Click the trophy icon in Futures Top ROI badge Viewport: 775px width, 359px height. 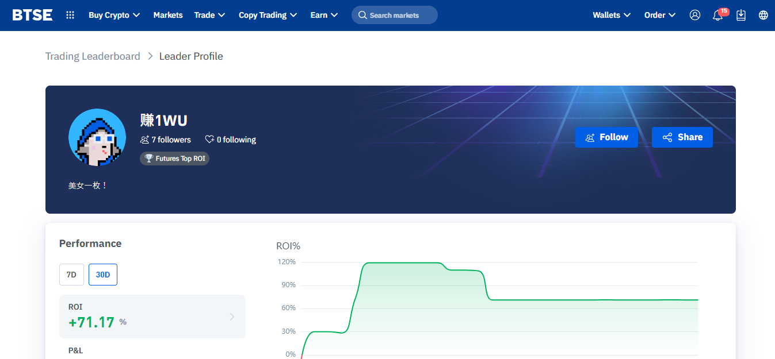tap(149, 159)
